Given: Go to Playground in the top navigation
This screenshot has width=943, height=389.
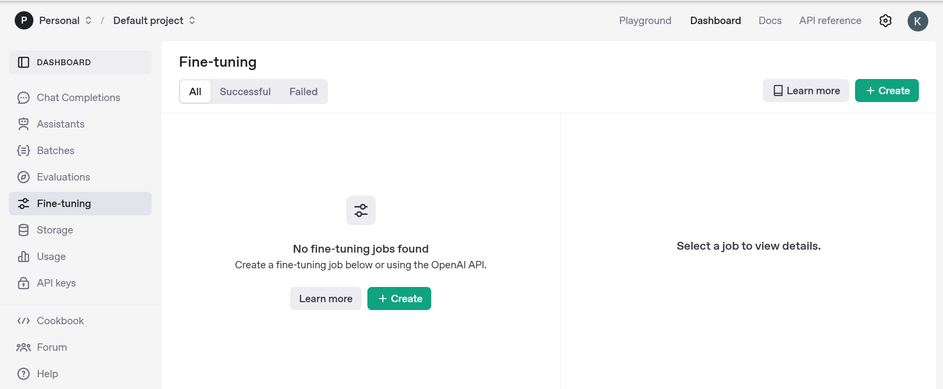Looking at the screenshot, I should [x=644, y=21].
